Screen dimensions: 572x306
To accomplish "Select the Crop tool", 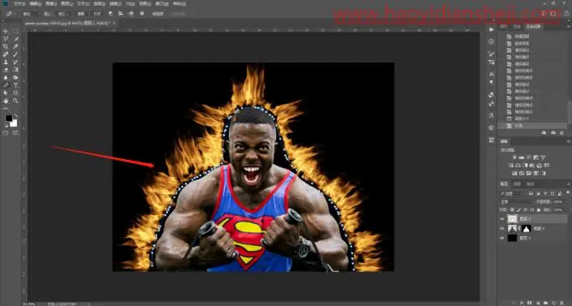I will (6, 47).
